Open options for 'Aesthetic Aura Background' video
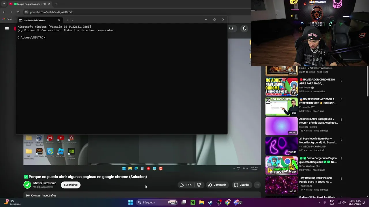The width and height of the screenshot is (369, 207). point(341,119)
